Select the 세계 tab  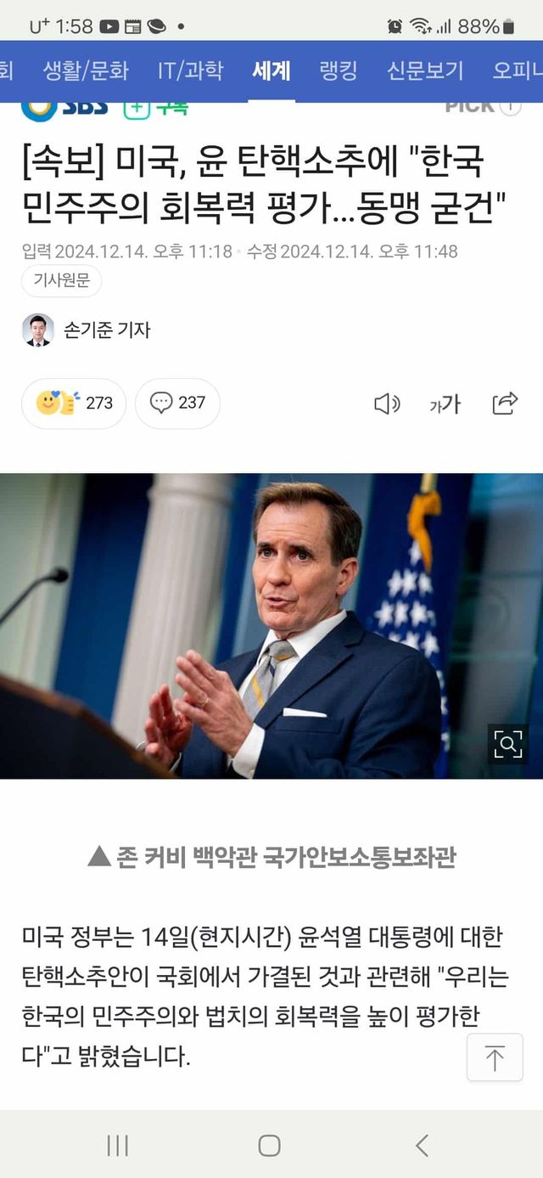point(271,71)
